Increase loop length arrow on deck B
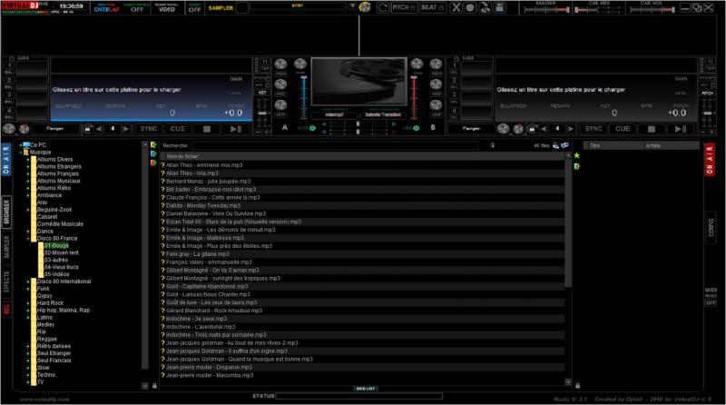 pyautogui.click(x=571, y=129)
